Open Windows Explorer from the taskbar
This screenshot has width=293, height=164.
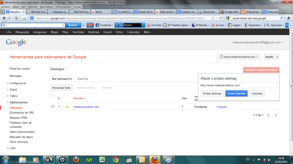point(22,160)
